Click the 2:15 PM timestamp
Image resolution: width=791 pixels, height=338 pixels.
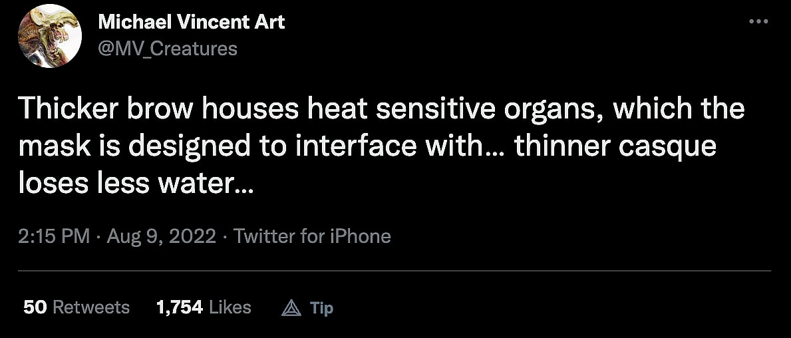[54, 236]
